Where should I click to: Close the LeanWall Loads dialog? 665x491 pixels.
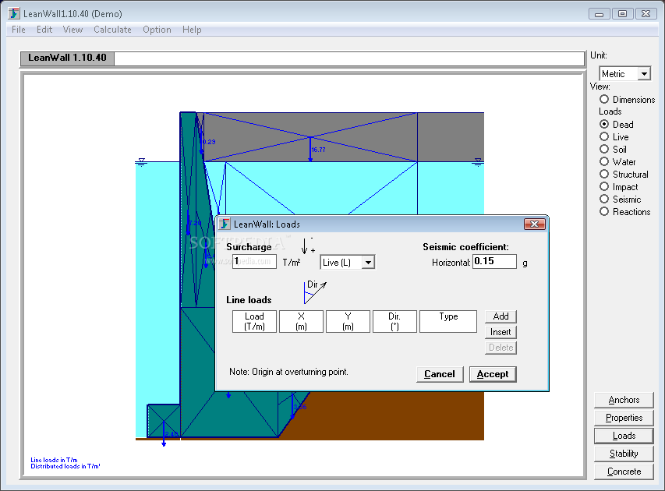click(x=534, y=224)
